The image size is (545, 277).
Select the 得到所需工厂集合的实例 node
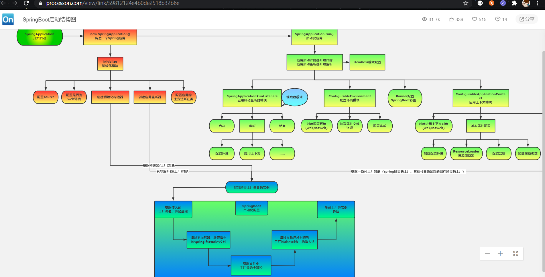click(x=252, y=187)
